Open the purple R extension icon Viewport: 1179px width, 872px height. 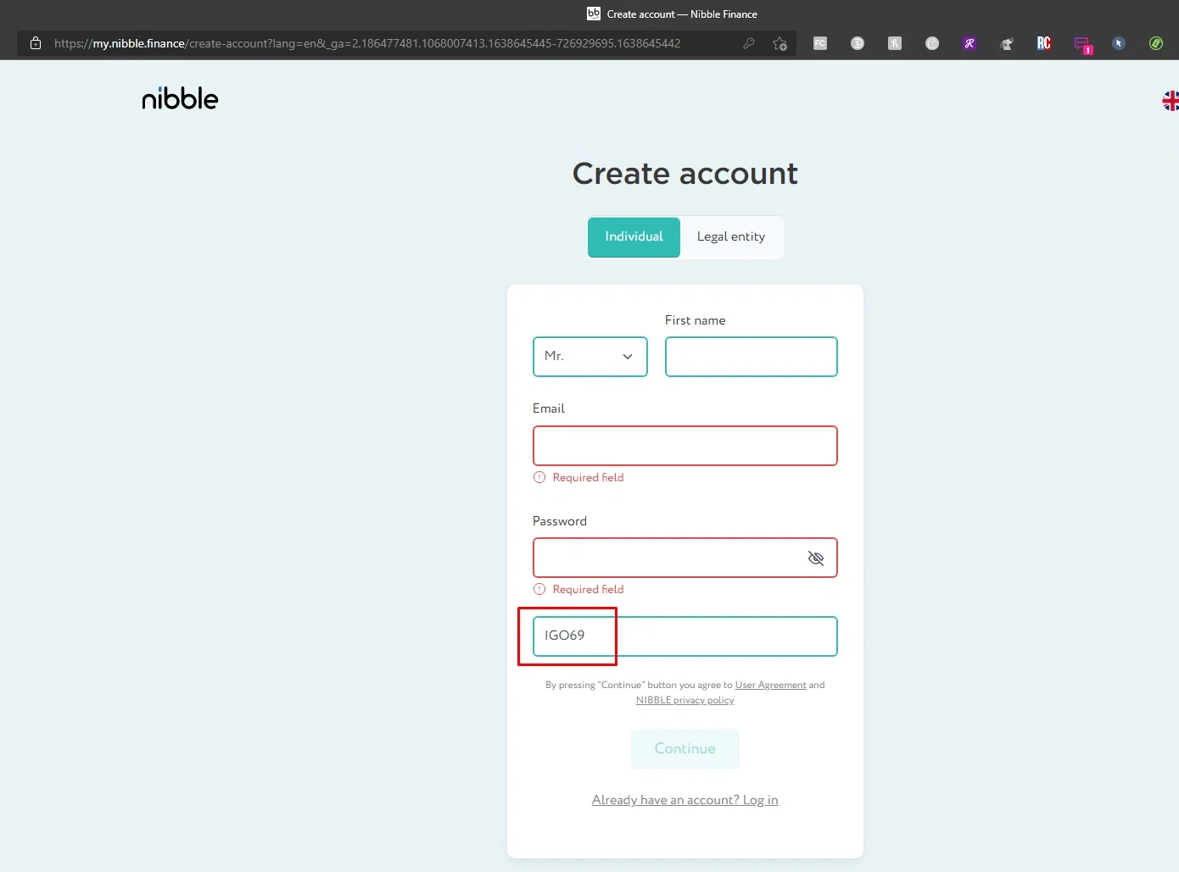pos(969,43)
